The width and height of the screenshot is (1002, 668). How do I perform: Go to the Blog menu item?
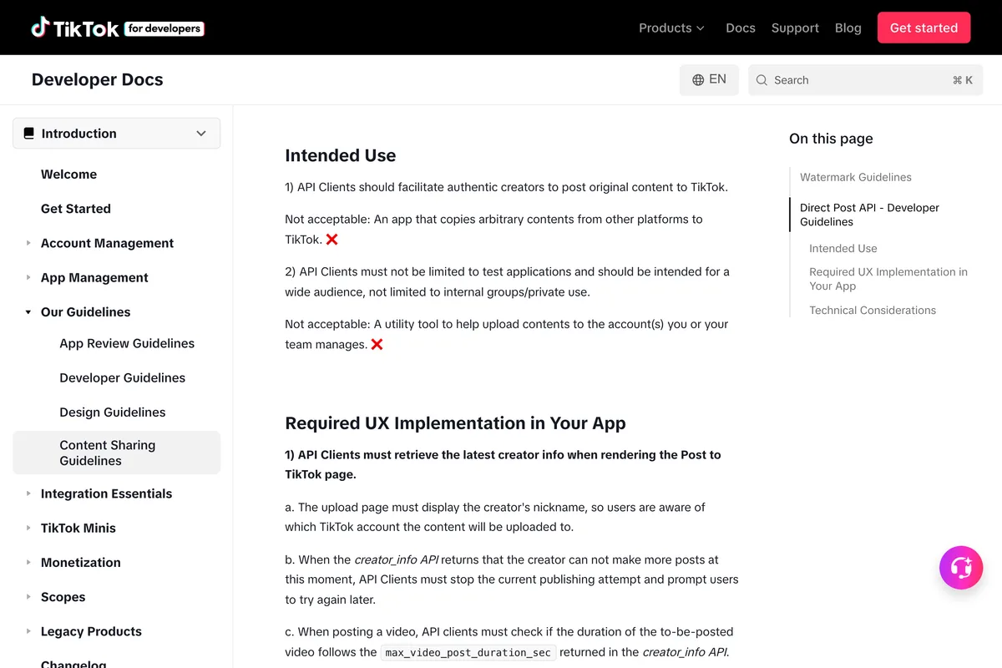(848, 28)
